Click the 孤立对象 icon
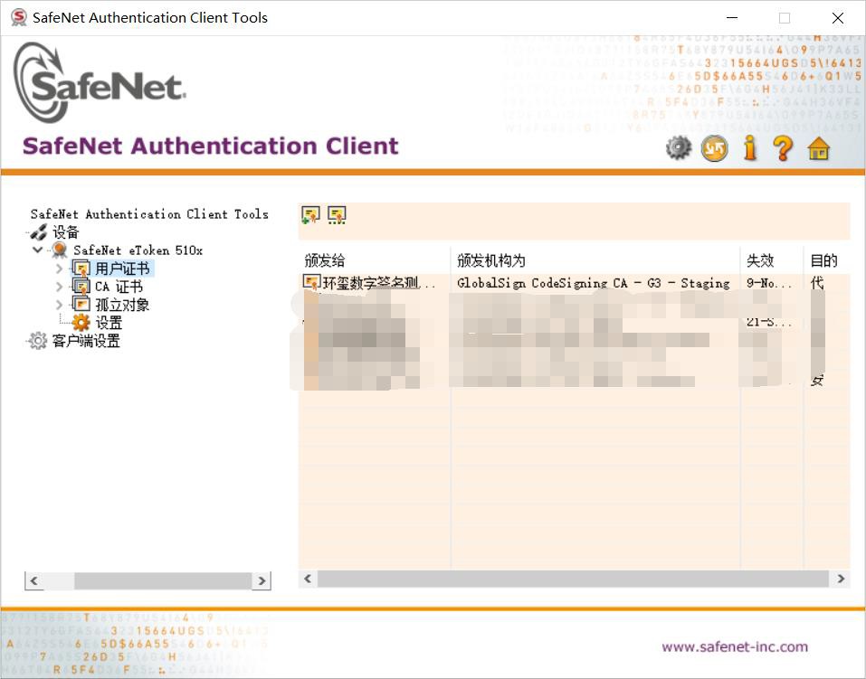 81,304
